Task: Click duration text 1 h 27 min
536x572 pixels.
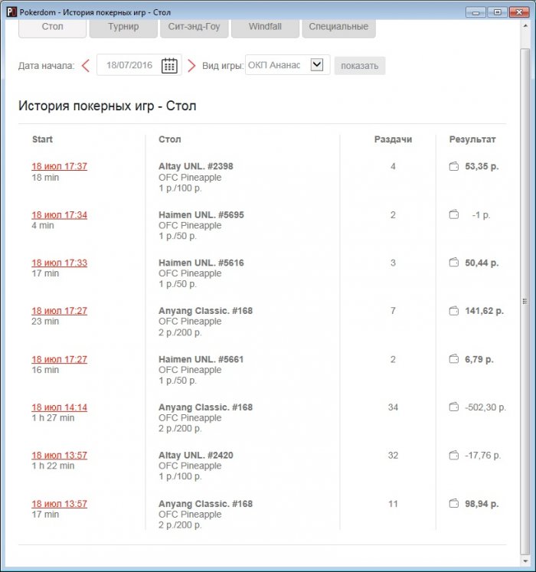Action: (53, 417)
